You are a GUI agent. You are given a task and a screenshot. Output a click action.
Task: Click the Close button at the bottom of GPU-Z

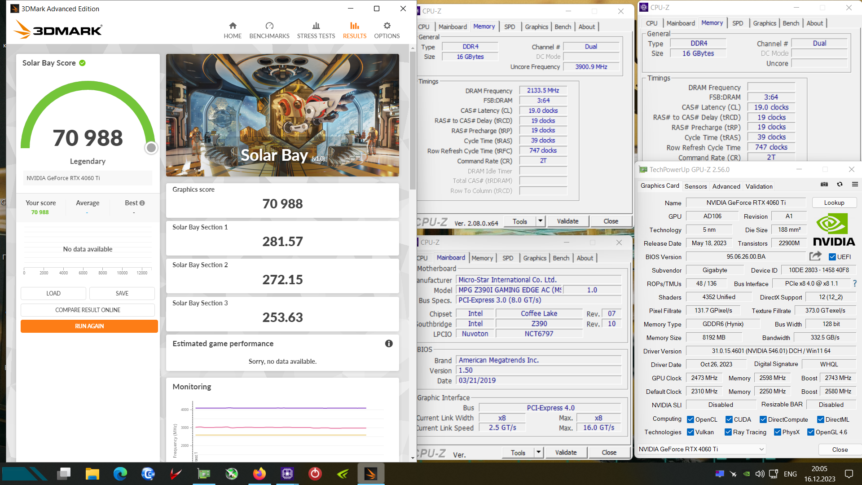coord(840,450)
